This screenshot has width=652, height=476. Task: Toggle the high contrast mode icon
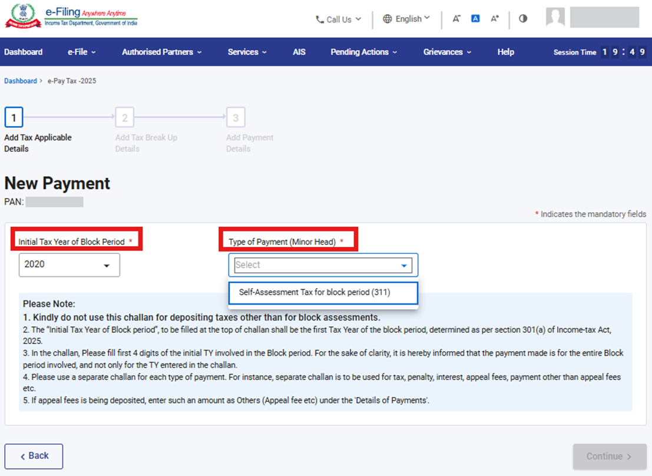point(522,19)
